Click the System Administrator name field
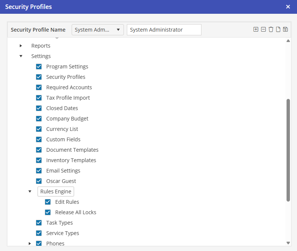Viewport: 297px width, 251px height. point(164,30)
